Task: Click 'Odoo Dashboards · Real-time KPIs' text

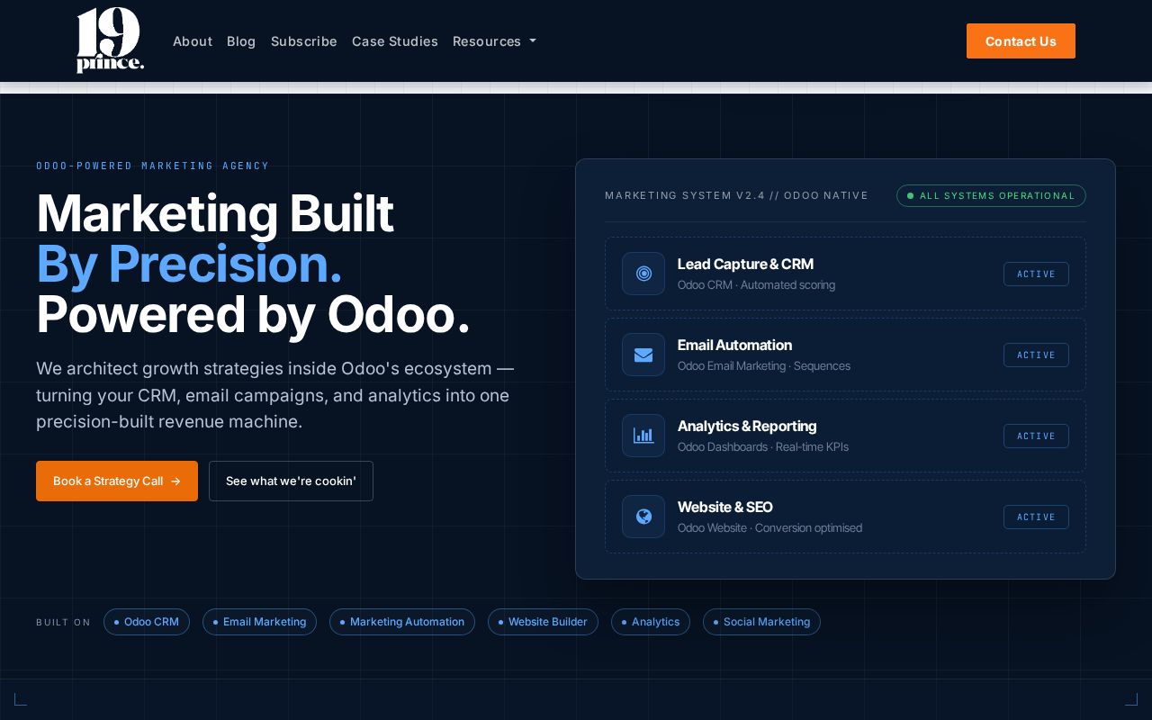Action: [763, 447]
